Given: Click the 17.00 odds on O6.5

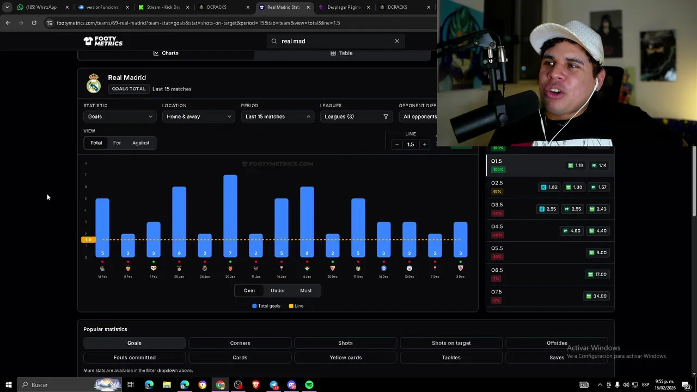Looking at the screenshot, I should click(x=597, y=274).
